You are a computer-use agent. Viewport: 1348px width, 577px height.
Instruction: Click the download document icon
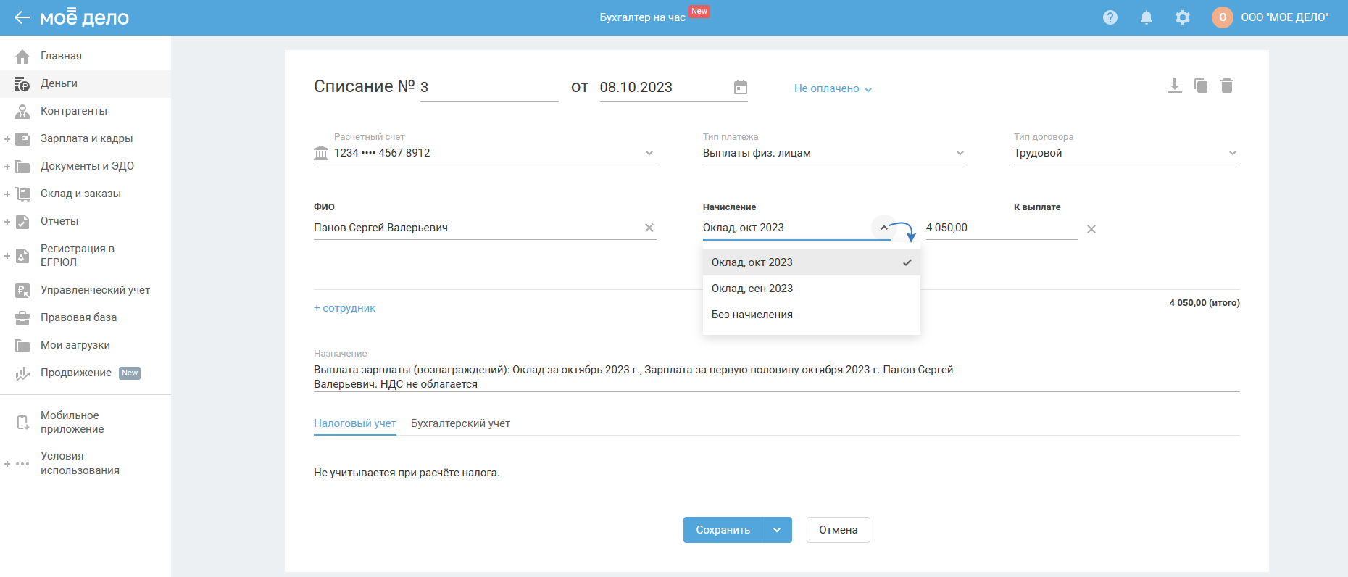point(1174,86)
